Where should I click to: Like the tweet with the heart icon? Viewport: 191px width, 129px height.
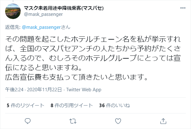118,121
